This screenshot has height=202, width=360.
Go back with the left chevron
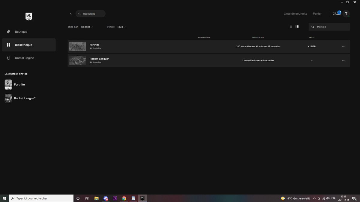tap(71, 14)
